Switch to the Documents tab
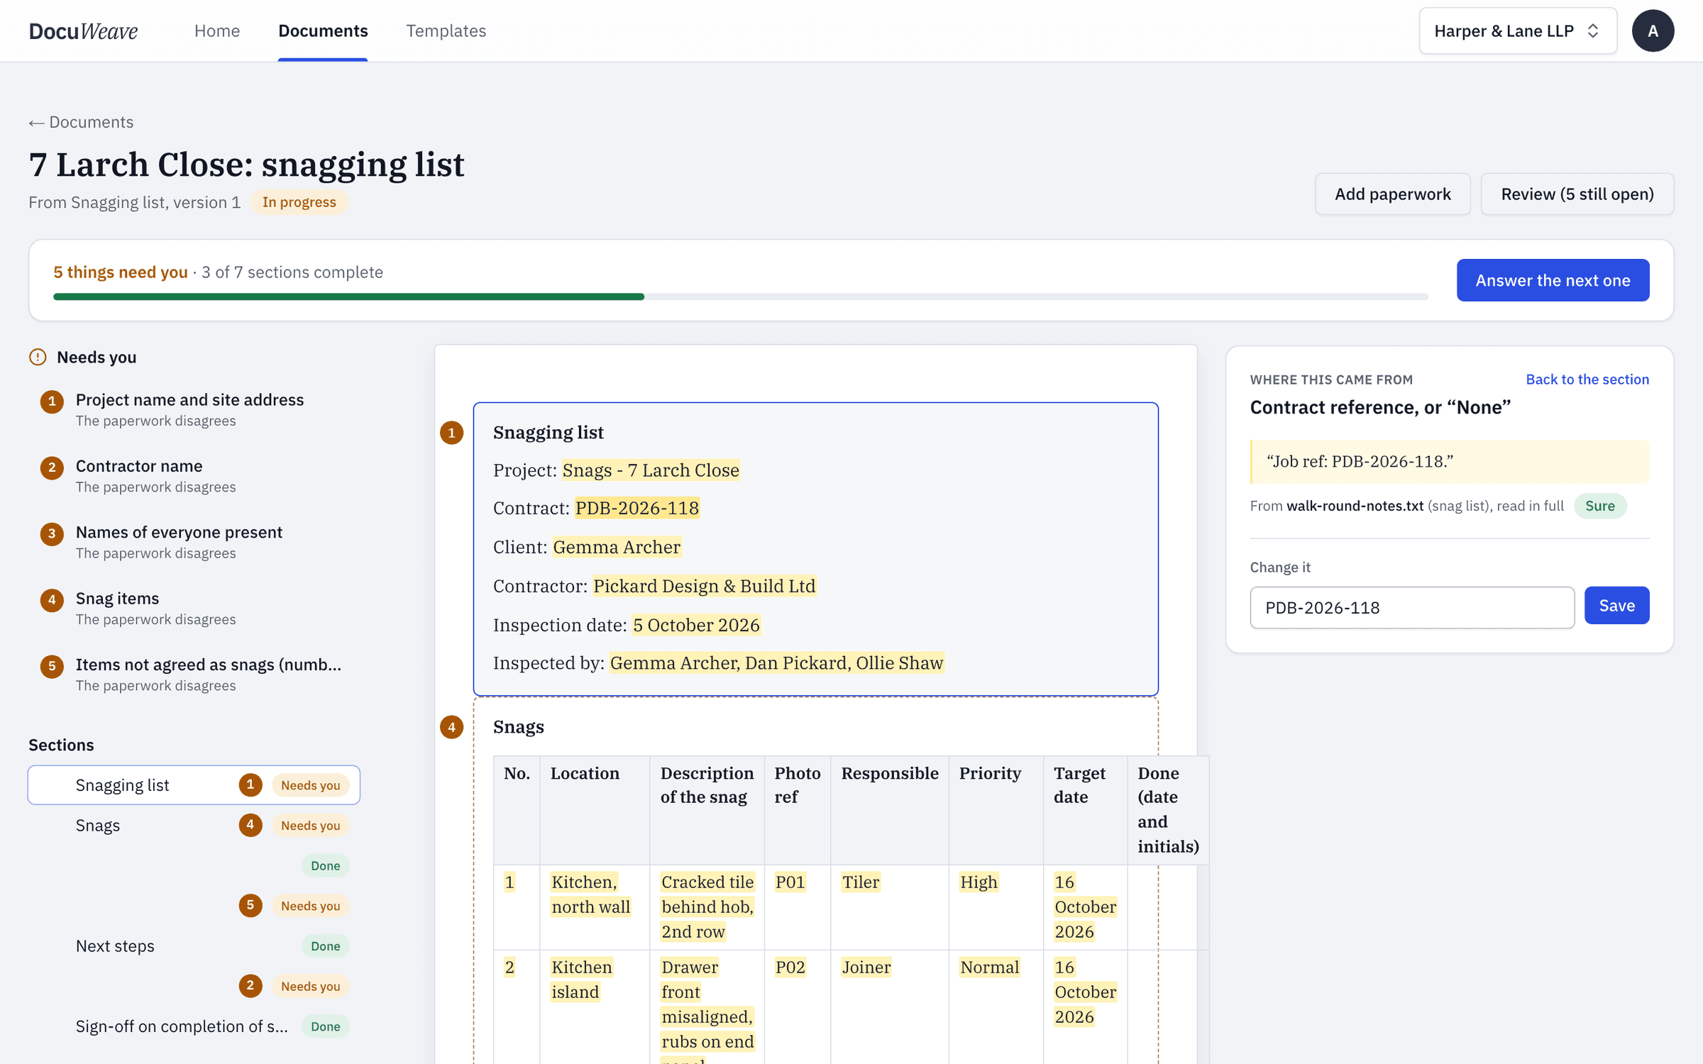Viewport: 1703px width, 1064px height. tap(323, 31)
